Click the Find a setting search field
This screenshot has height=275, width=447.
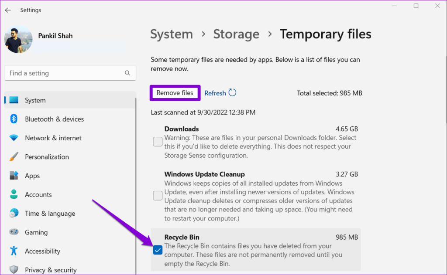[x=70, y=73]
